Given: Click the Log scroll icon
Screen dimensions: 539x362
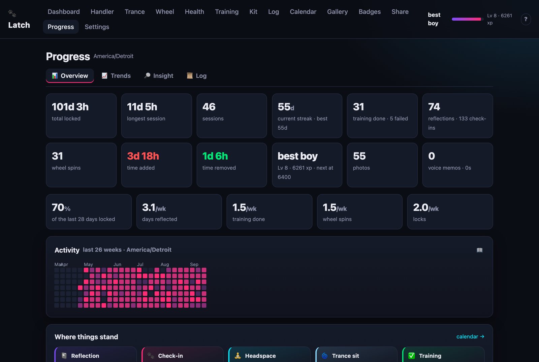Looking at the screenshot, I should (190, 76).
